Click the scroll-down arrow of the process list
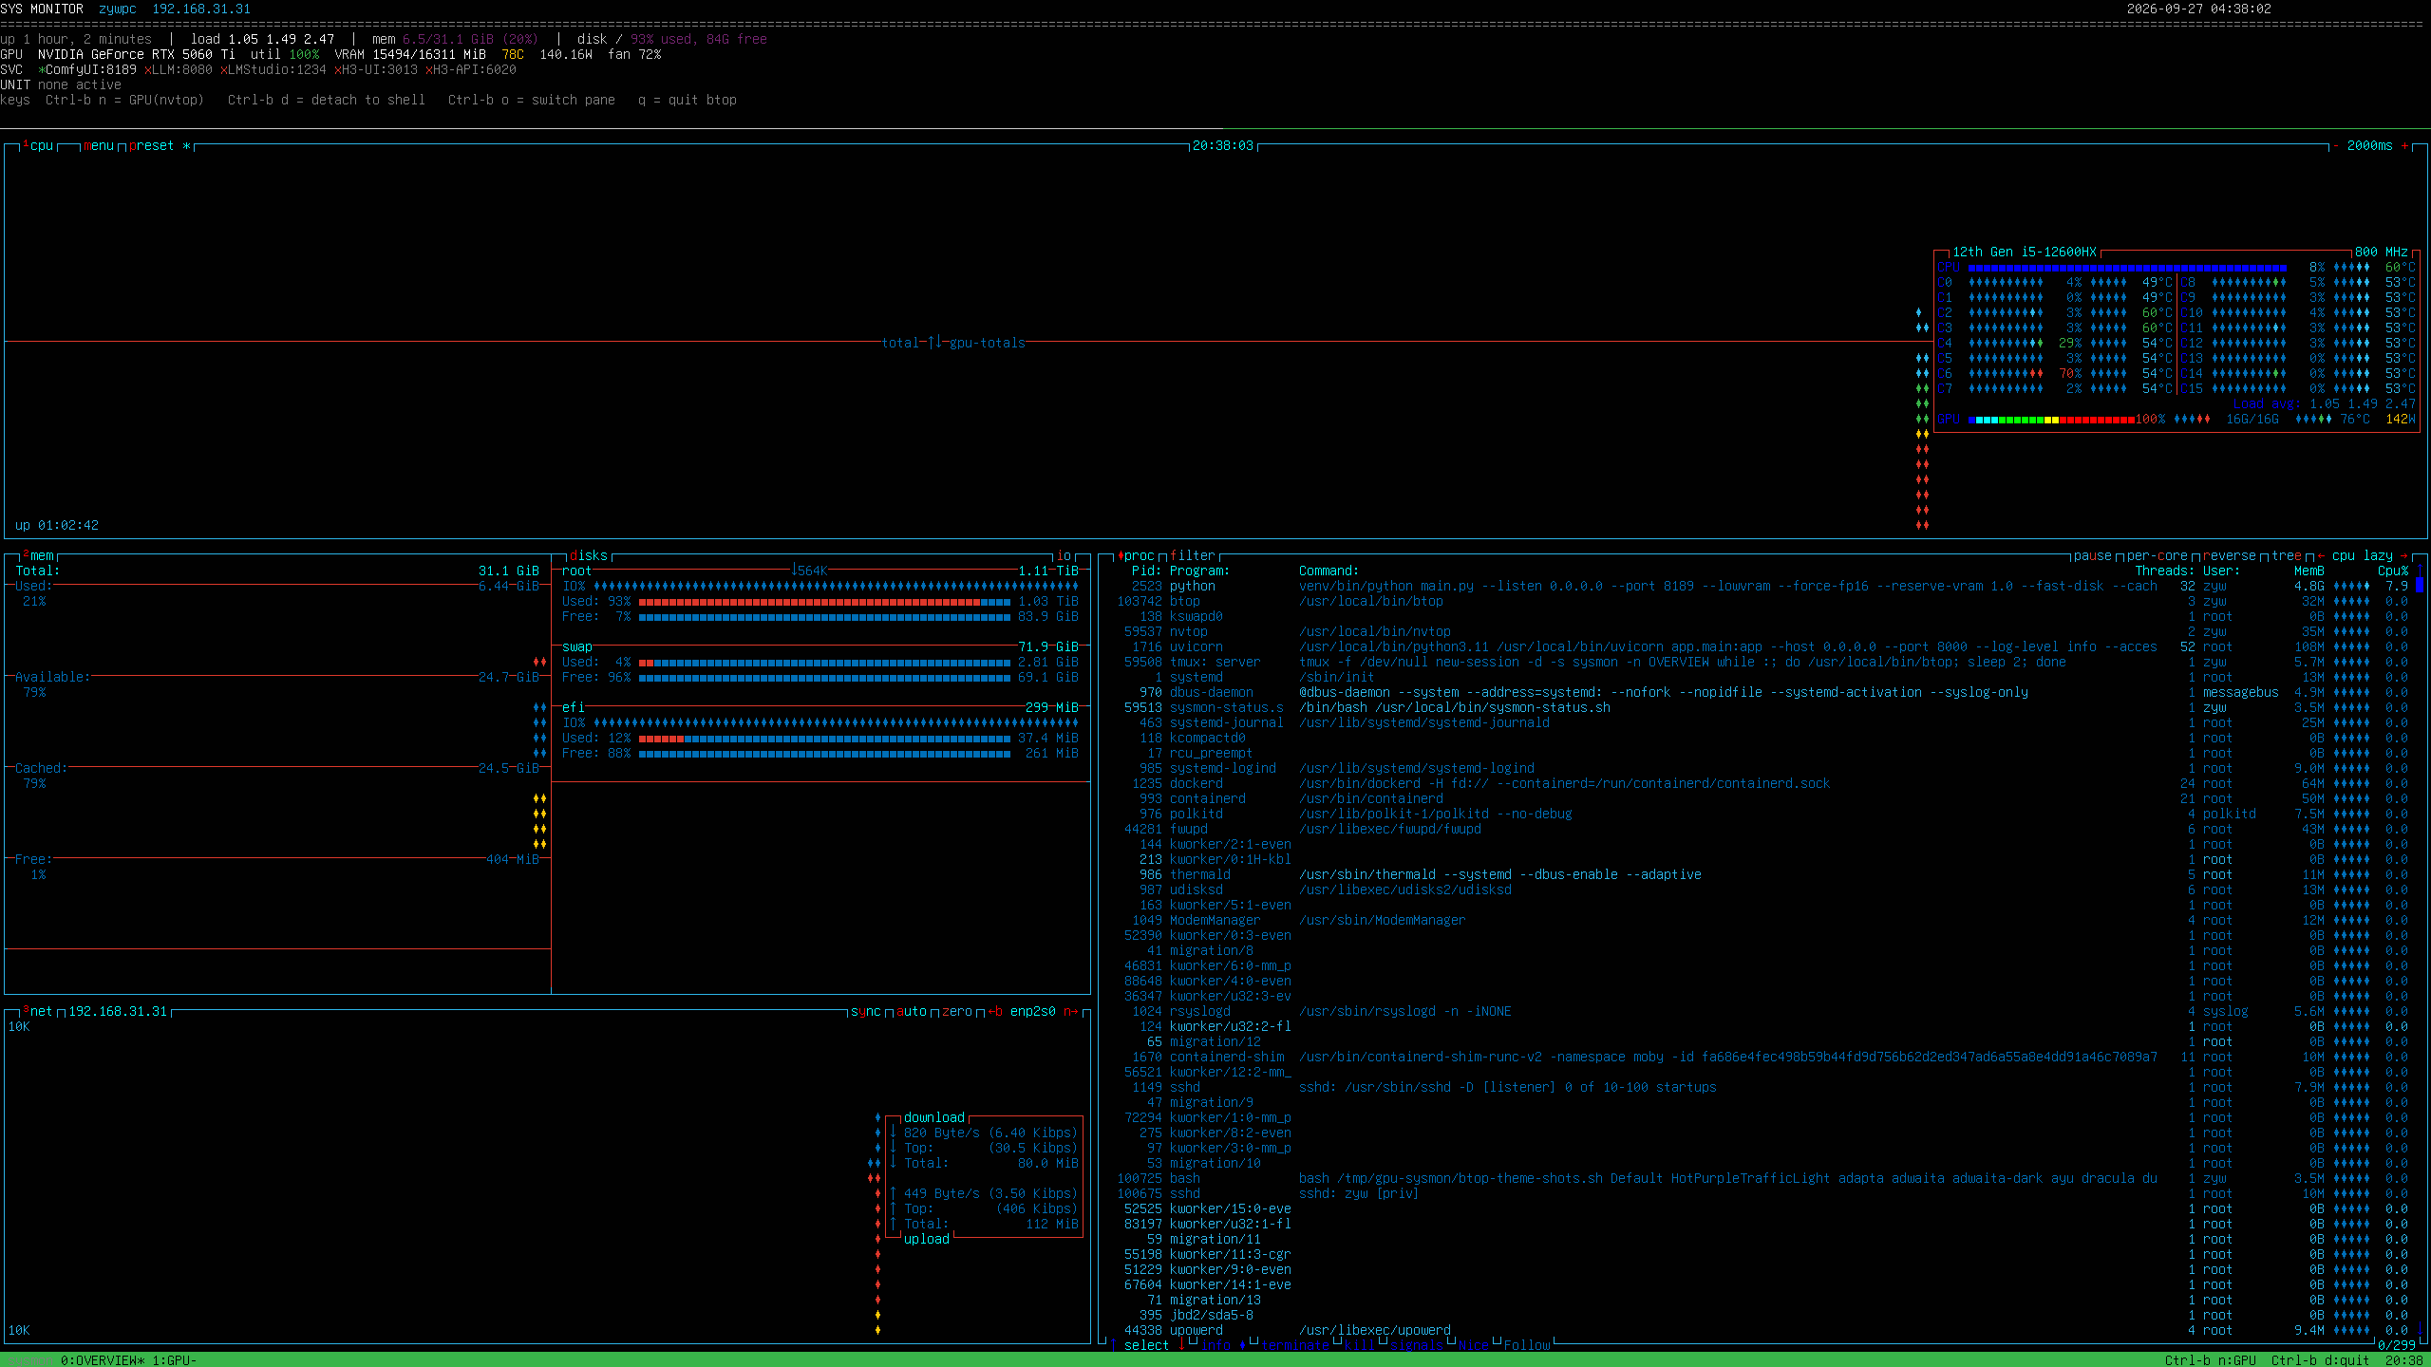 [2420, 1330]
